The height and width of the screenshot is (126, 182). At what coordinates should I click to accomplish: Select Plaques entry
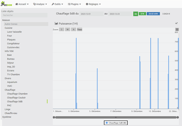tap(11, 39)
